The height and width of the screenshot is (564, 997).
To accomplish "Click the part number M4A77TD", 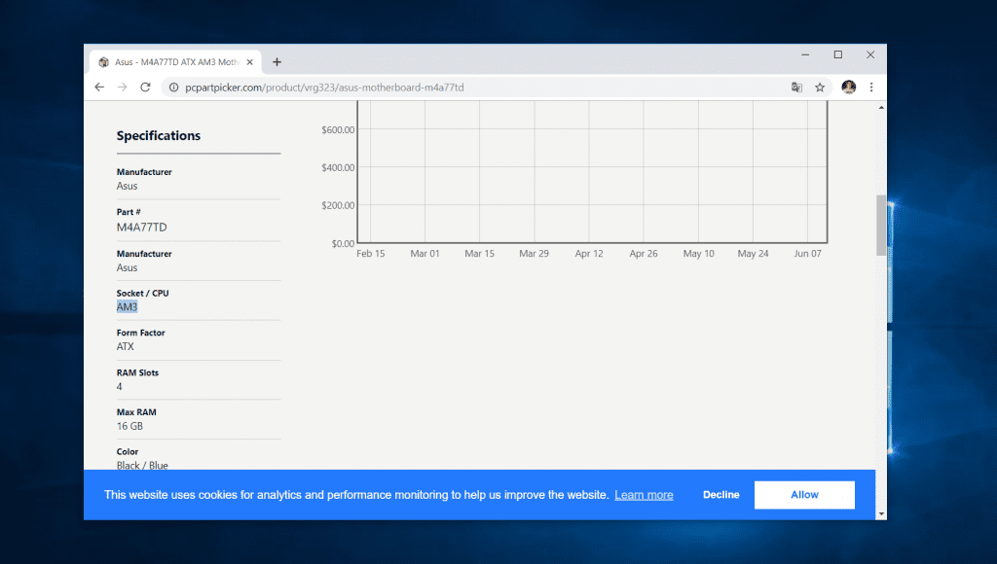I will pos(142,227).
